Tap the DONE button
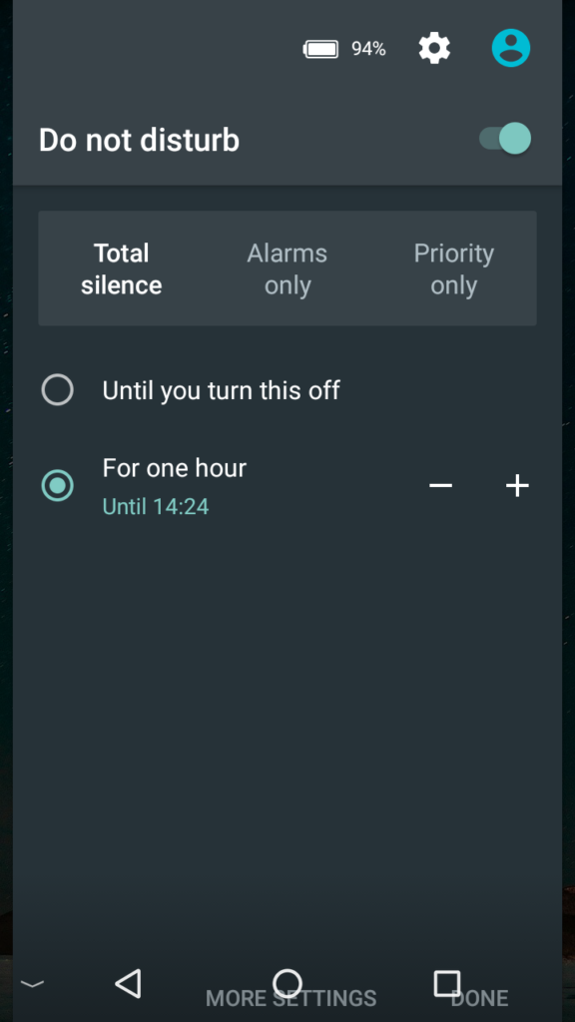This screenshot has height=1022, width=575. 480,998
